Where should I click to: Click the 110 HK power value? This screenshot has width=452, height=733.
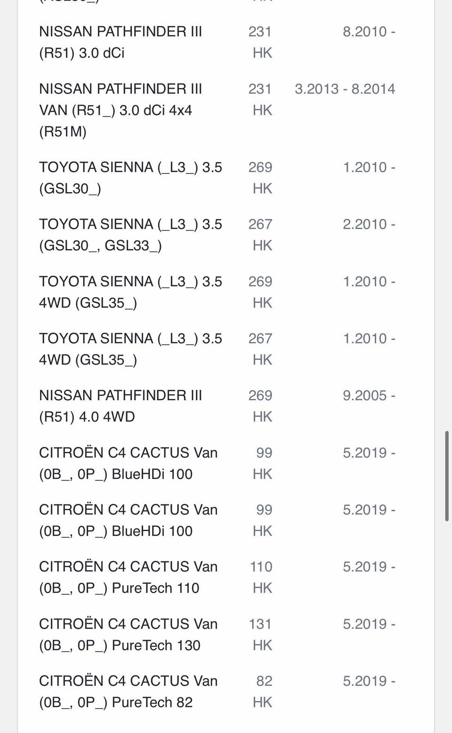(x=261, y=577)
